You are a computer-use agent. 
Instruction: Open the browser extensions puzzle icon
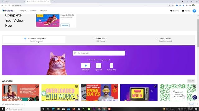(187, 6)
